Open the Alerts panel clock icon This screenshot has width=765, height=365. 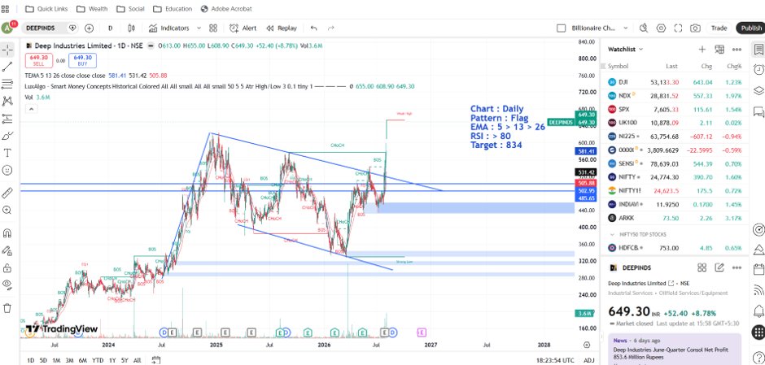pos(758,70)
